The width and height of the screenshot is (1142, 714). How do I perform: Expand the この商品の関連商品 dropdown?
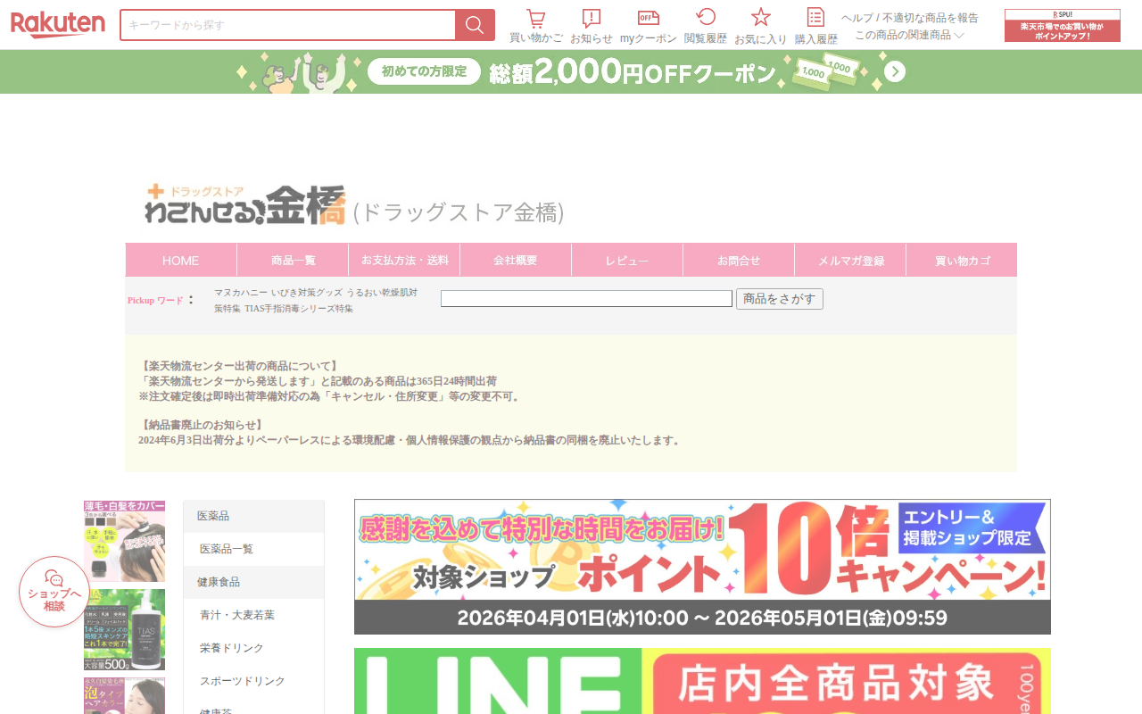click(x=909, y=35)
